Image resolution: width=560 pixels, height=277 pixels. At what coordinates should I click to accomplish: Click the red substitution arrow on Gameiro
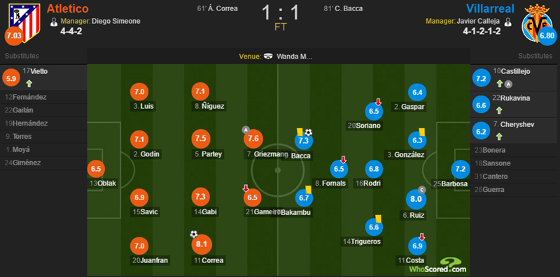point(246,188)
